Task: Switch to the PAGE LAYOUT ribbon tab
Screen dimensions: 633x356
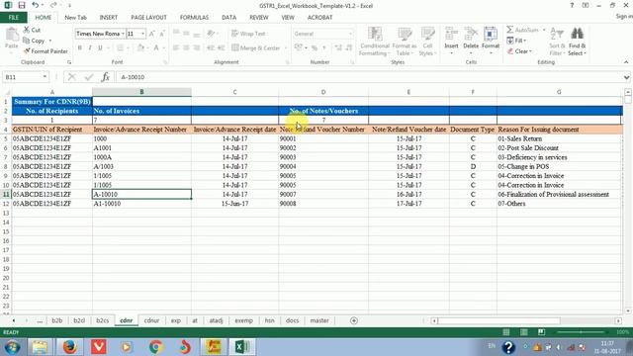Action: tap(148, 18)
